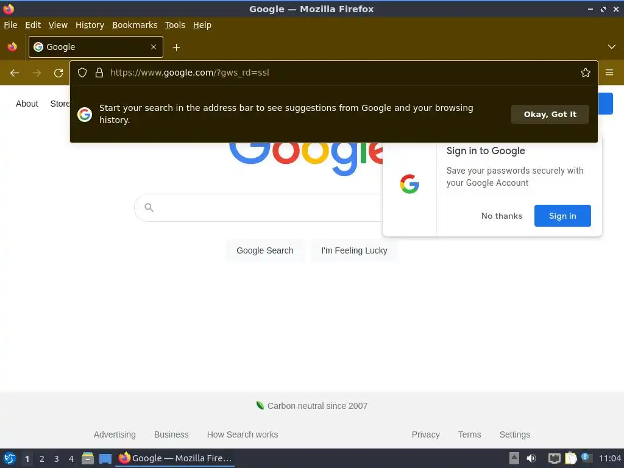The height and width of the screenshot is (468, 624).
Task: Open the Bookmarks menu
Action: (x=135, y=25)
